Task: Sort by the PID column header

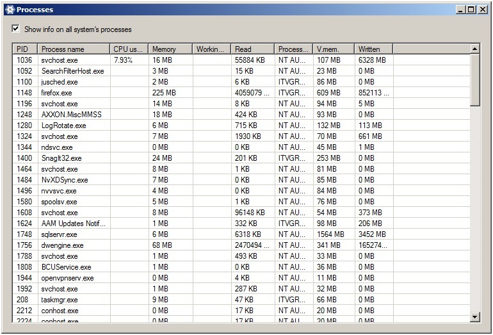Action: (25, 49)
